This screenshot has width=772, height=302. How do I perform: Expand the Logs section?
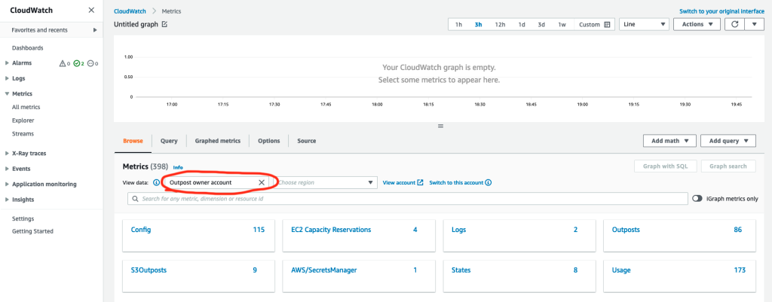pyautogui.click(x=7, y=78)
